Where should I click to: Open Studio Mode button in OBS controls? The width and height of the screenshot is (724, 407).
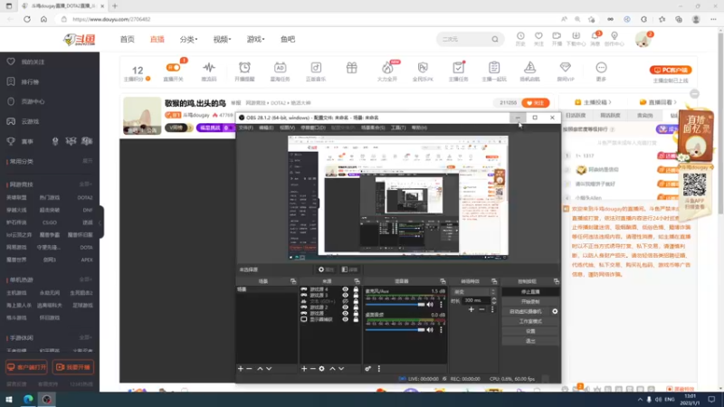[x=530, y=321]
